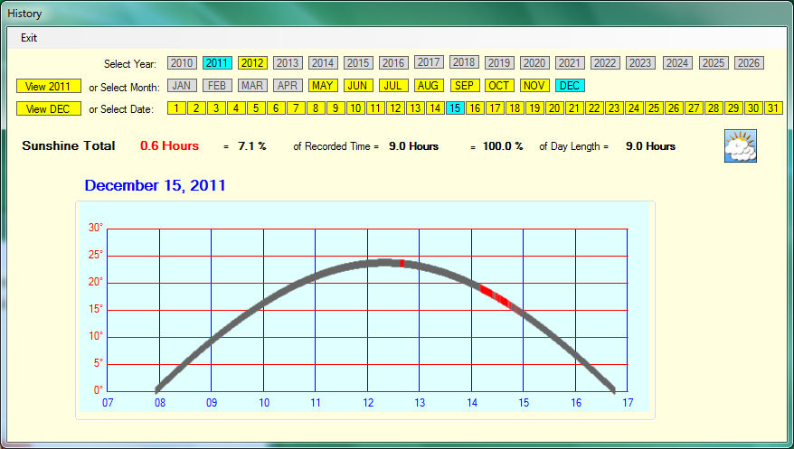Screen dimensions: 794x449
Task: Click the sun and cloud weather icon
Action: (741, 145)
